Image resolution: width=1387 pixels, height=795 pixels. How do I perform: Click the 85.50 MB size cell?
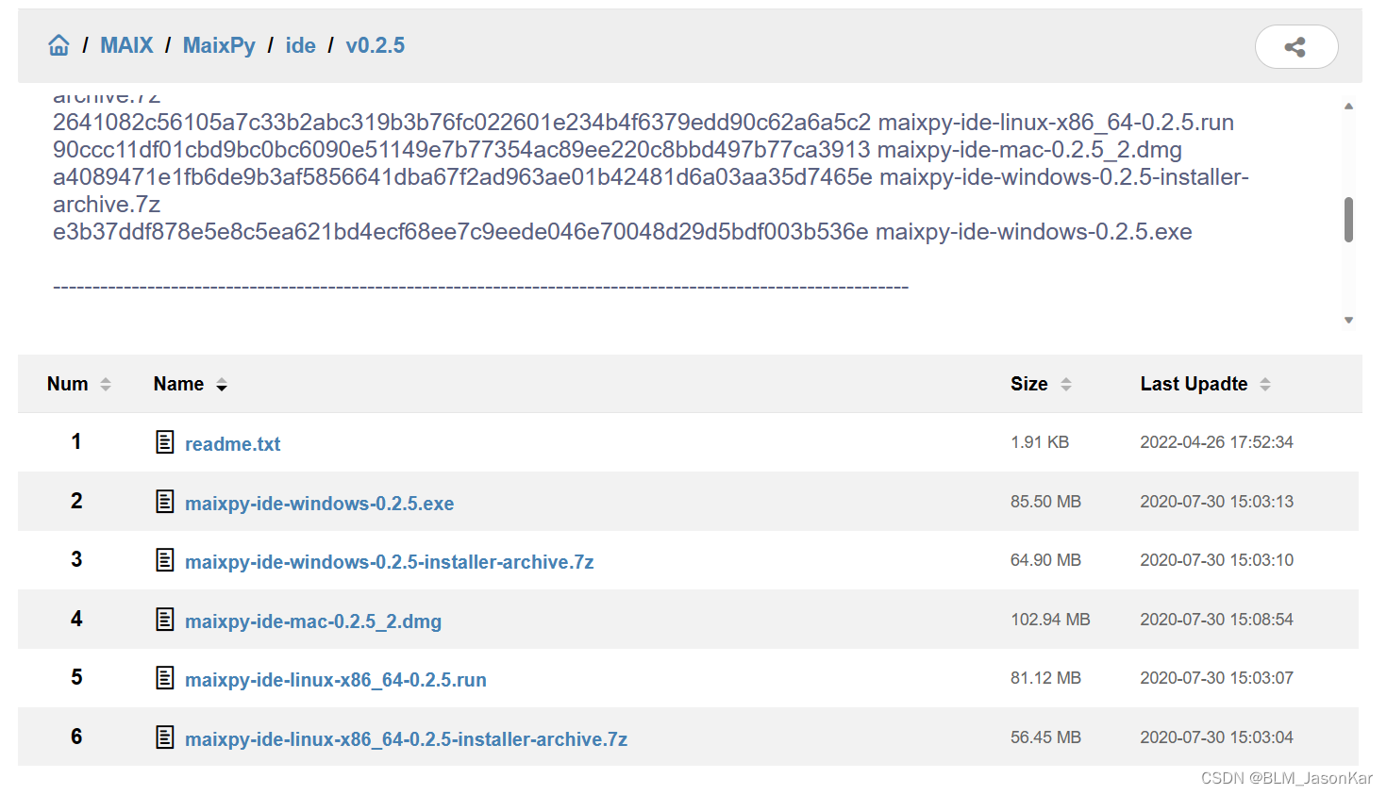pyautogui.click(x=1045, y=502)
